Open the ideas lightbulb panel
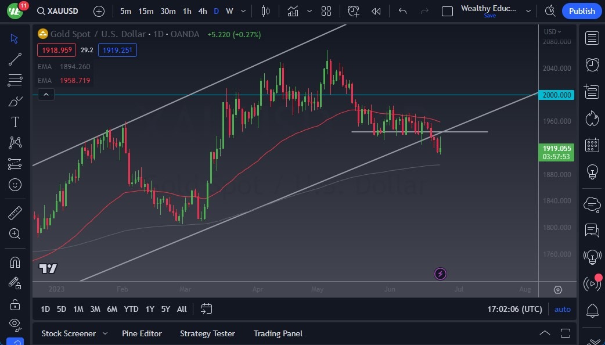 (x=592, y=171)
